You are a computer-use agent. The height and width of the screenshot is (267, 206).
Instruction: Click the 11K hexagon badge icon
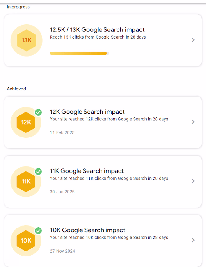click(26, 182)
